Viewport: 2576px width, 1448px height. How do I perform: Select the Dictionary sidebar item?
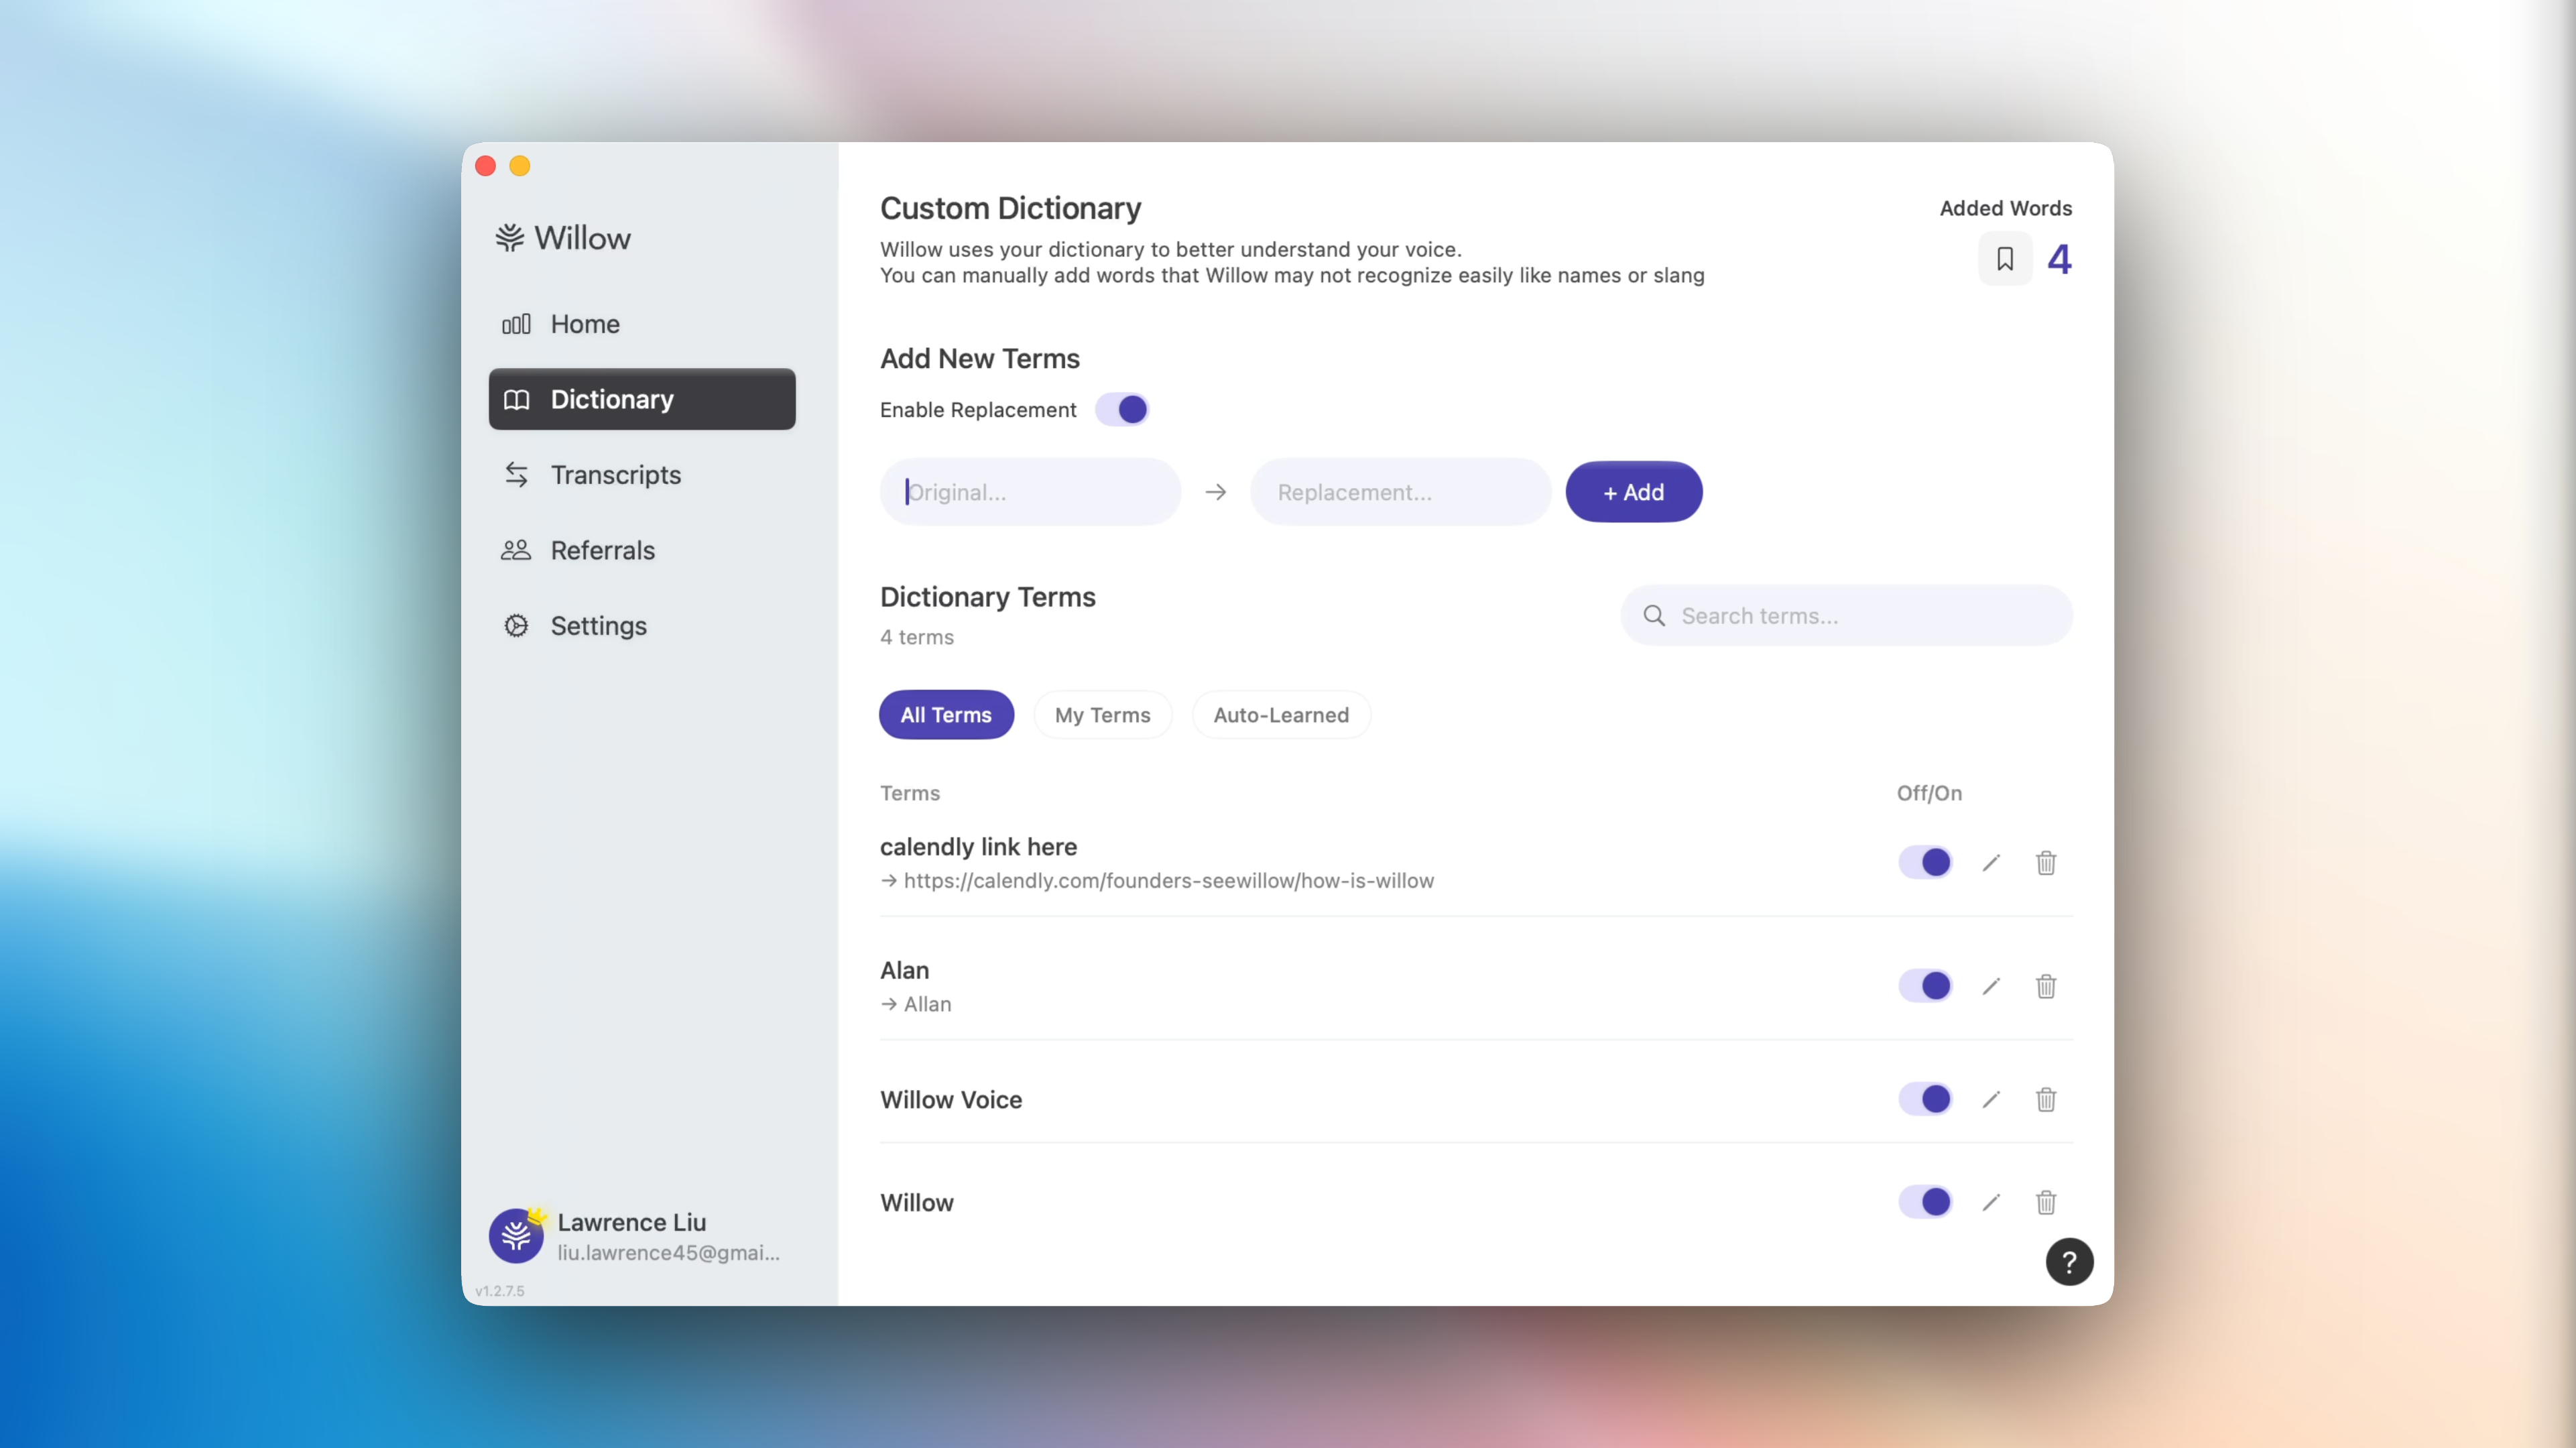pyautogui.click(x=642, y=399)
